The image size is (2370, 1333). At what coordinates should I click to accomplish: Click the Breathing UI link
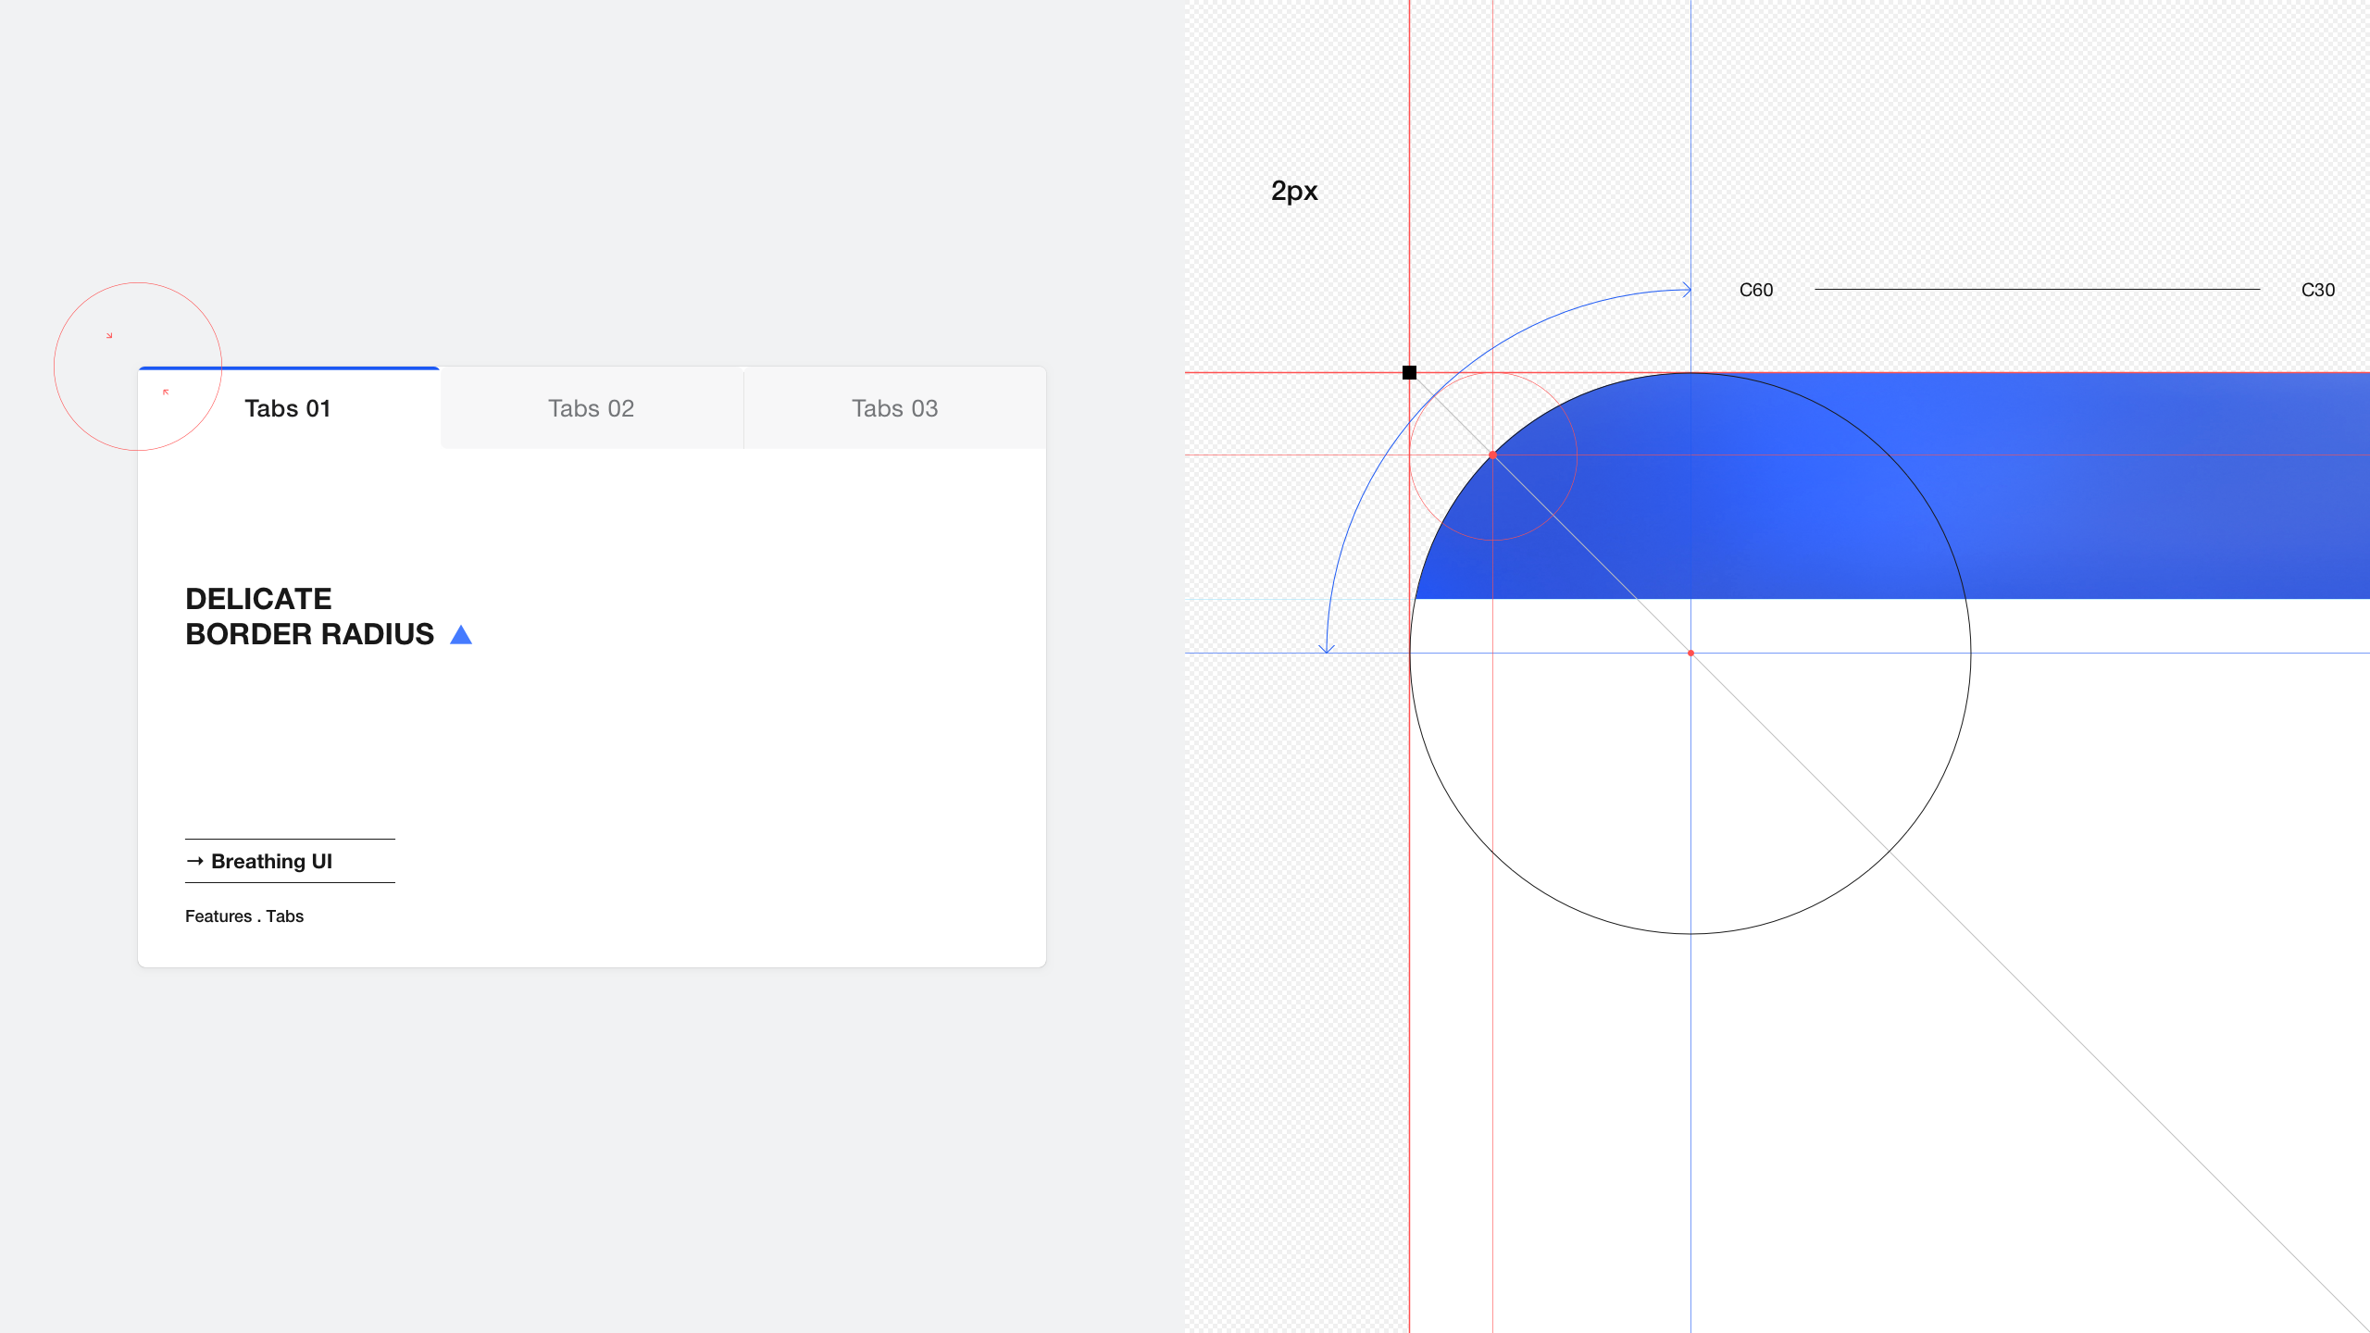coord(271,861)
